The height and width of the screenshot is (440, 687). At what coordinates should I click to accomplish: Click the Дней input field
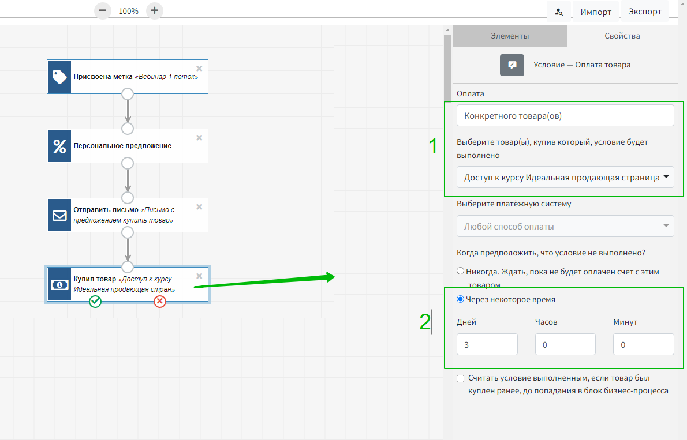(487, 344)
